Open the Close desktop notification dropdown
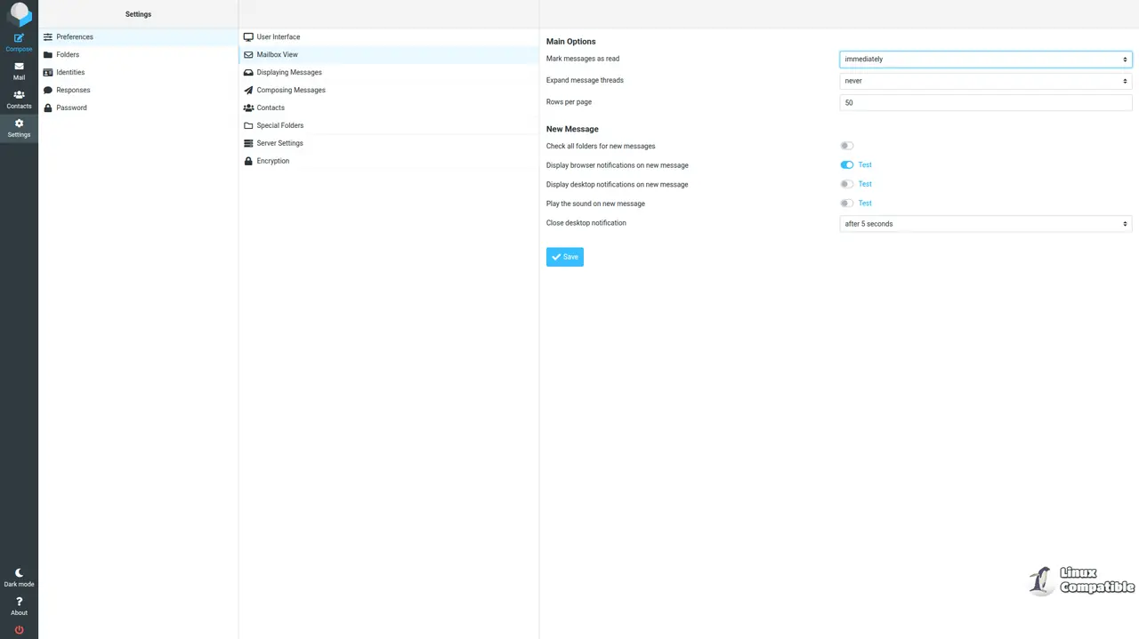 pos(985,224)
